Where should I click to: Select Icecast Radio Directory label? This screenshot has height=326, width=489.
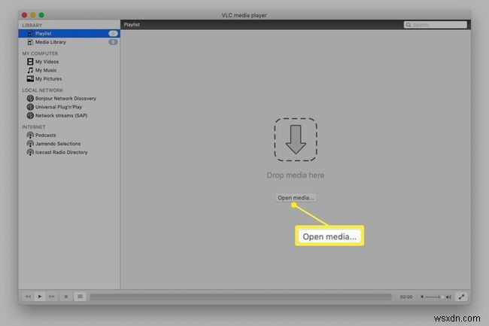[61, 152]
